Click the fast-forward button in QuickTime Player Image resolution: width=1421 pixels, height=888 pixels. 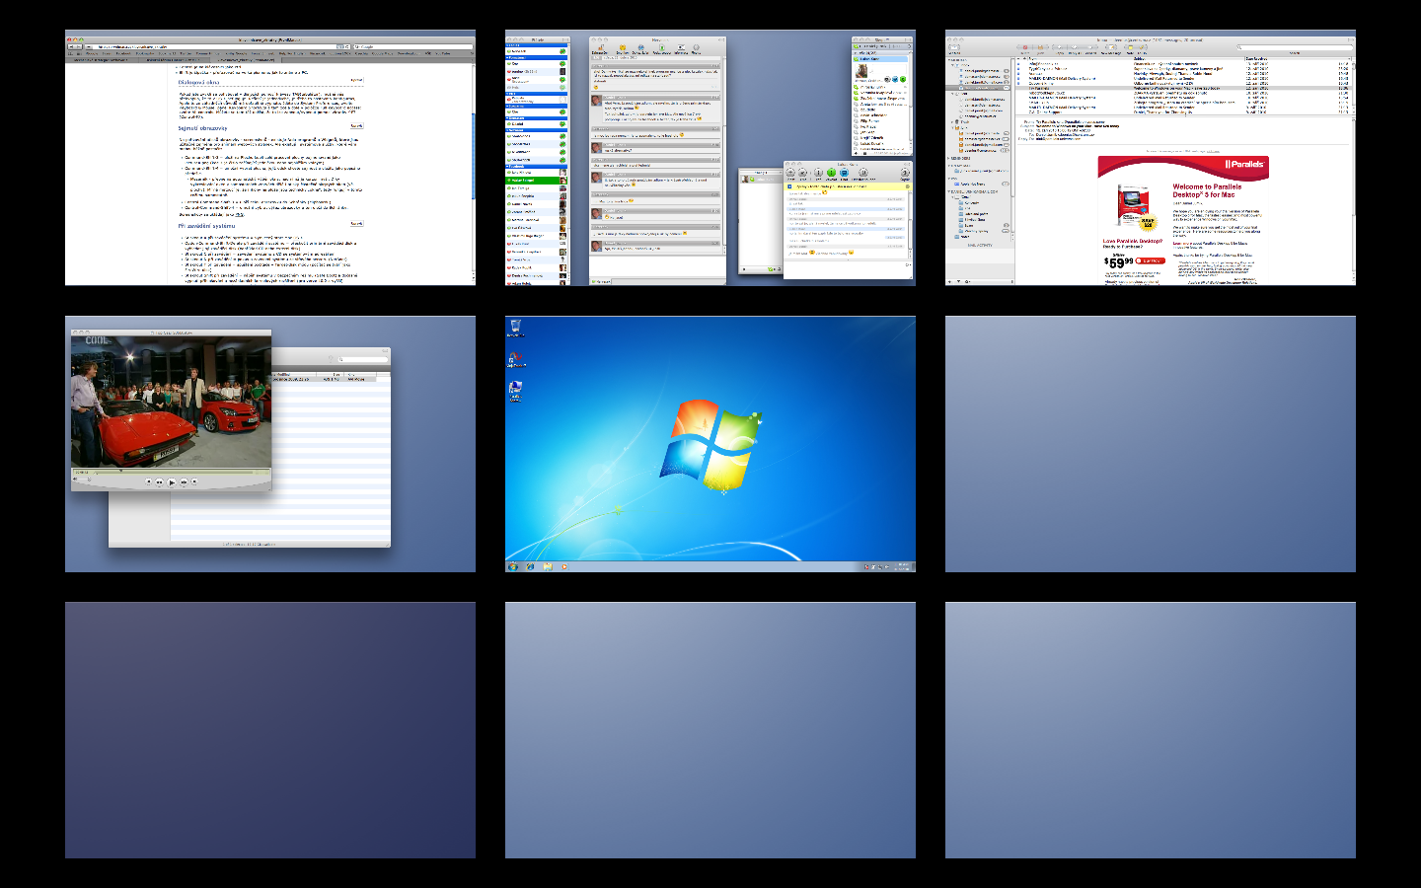(184, 482)
